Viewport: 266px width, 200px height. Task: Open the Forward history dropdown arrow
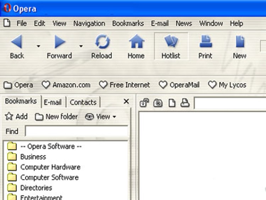[x=81, y=46]
